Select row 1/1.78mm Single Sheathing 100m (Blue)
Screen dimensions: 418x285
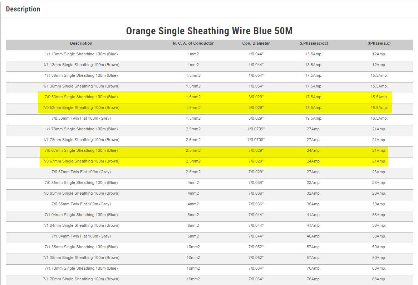pyautogui.click(x=209, y=130)
